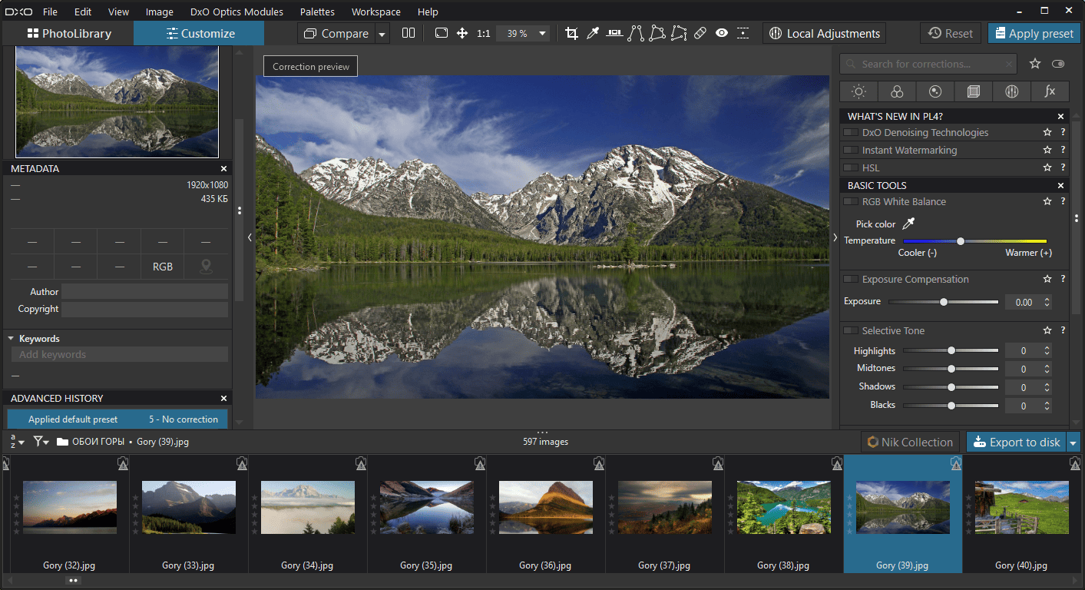The height and width of the screenshot is (590, 1085).
Task: Select the Crop tool
Action: click(571, 34)
